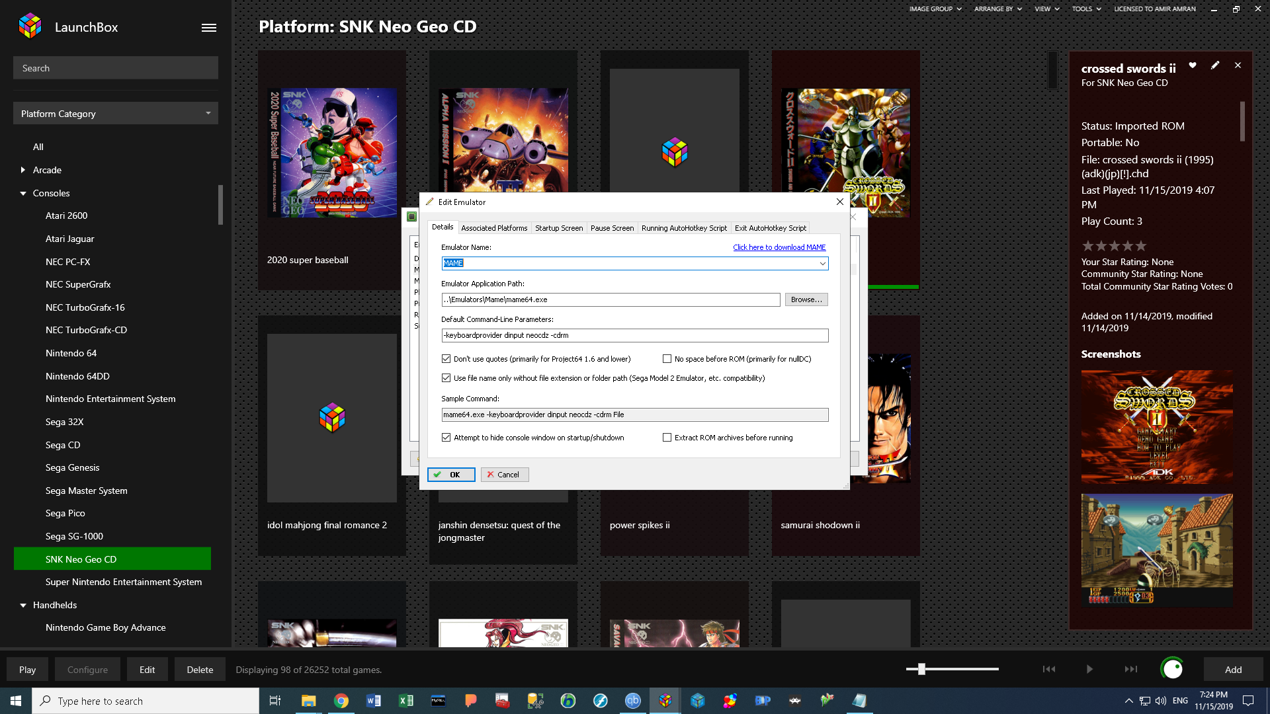The image size is (1270, 714).
Task: Close the crossed swords ii details panel
Action: 1238,65
